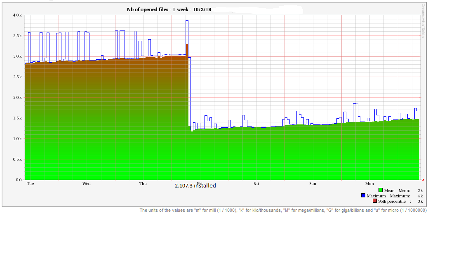Image resolution: width=475 pixels, height=267 pixels.
Task: Click the 'Tue' x-axis label
Action: pos(30,184)
